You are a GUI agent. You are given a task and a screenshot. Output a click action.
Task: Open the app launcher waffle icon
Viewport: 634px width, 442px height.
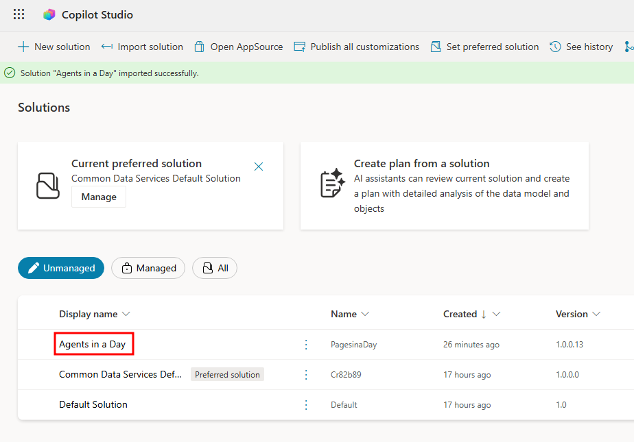[19, 14]
